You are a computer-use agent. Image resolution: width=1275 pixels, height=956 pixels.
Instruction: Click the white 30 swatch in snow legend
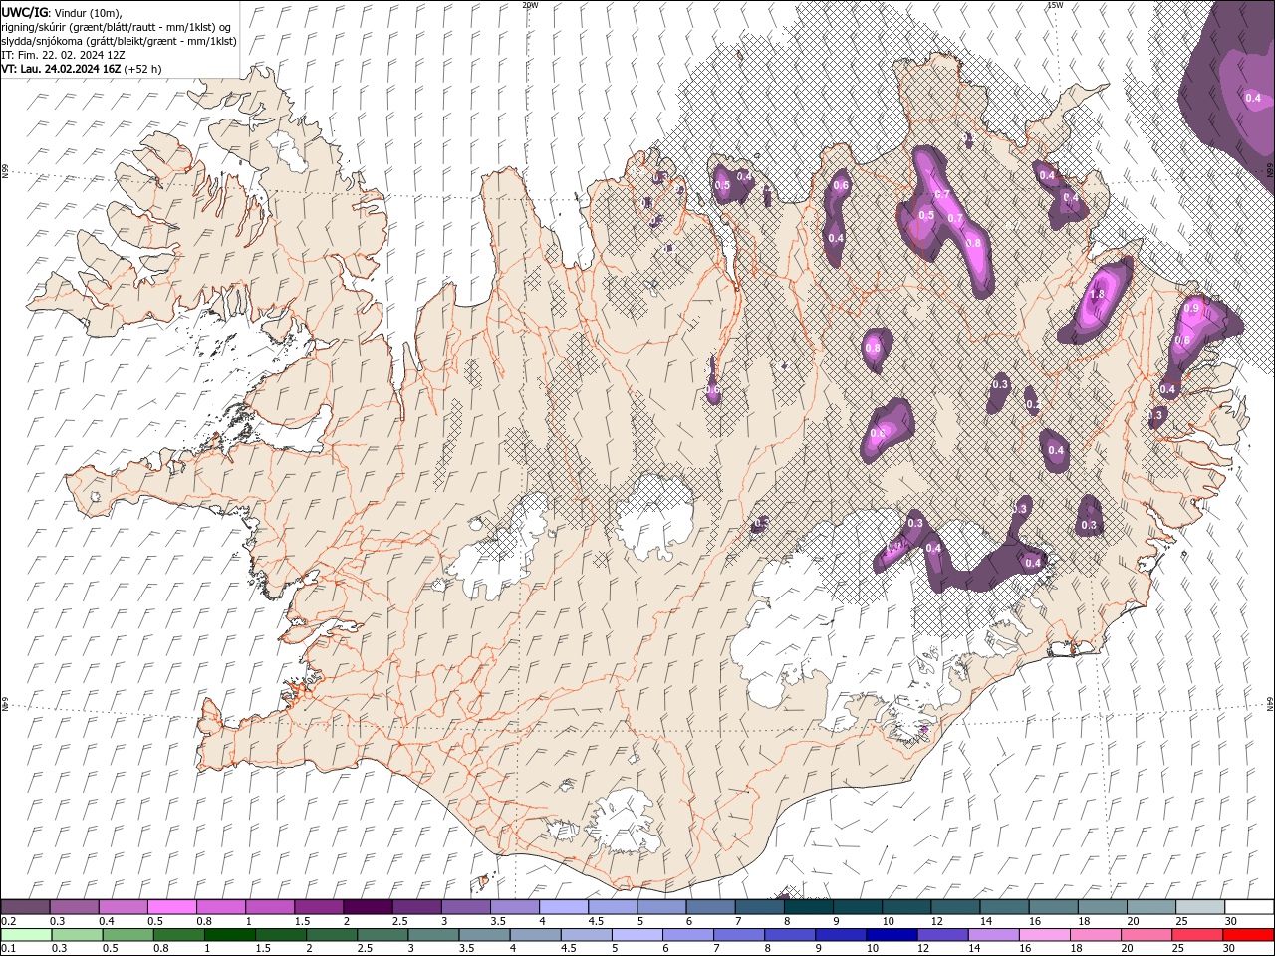pyautogui.click(x=1248, y=907)
